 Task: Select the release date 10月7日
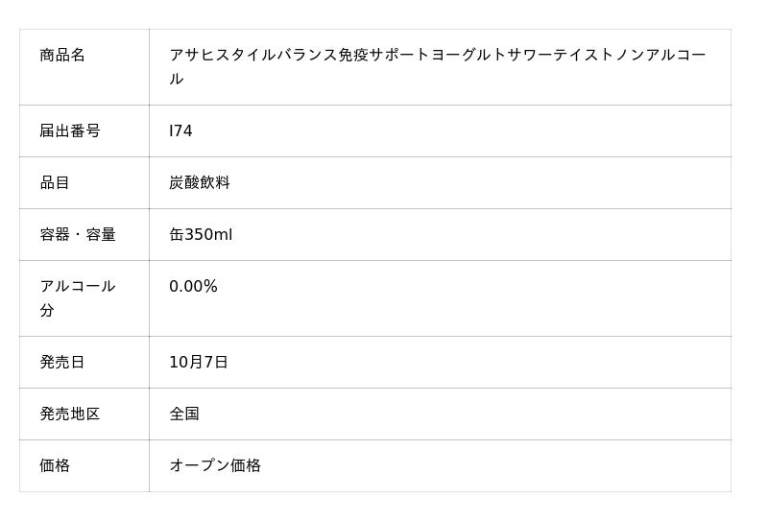pos(199,363)
